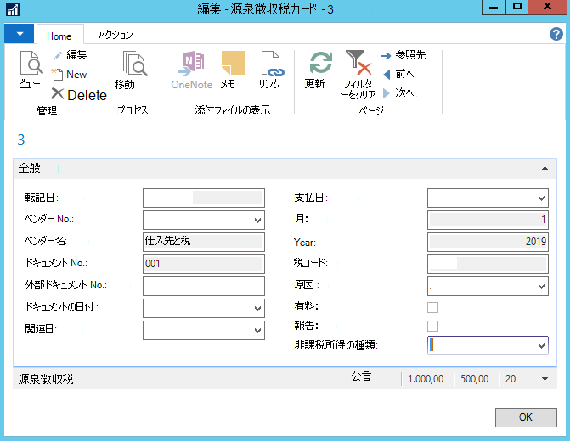570x441 pixels.
Task: Toggle the 報告 checkbox
Action: click(x=432, y=326)
